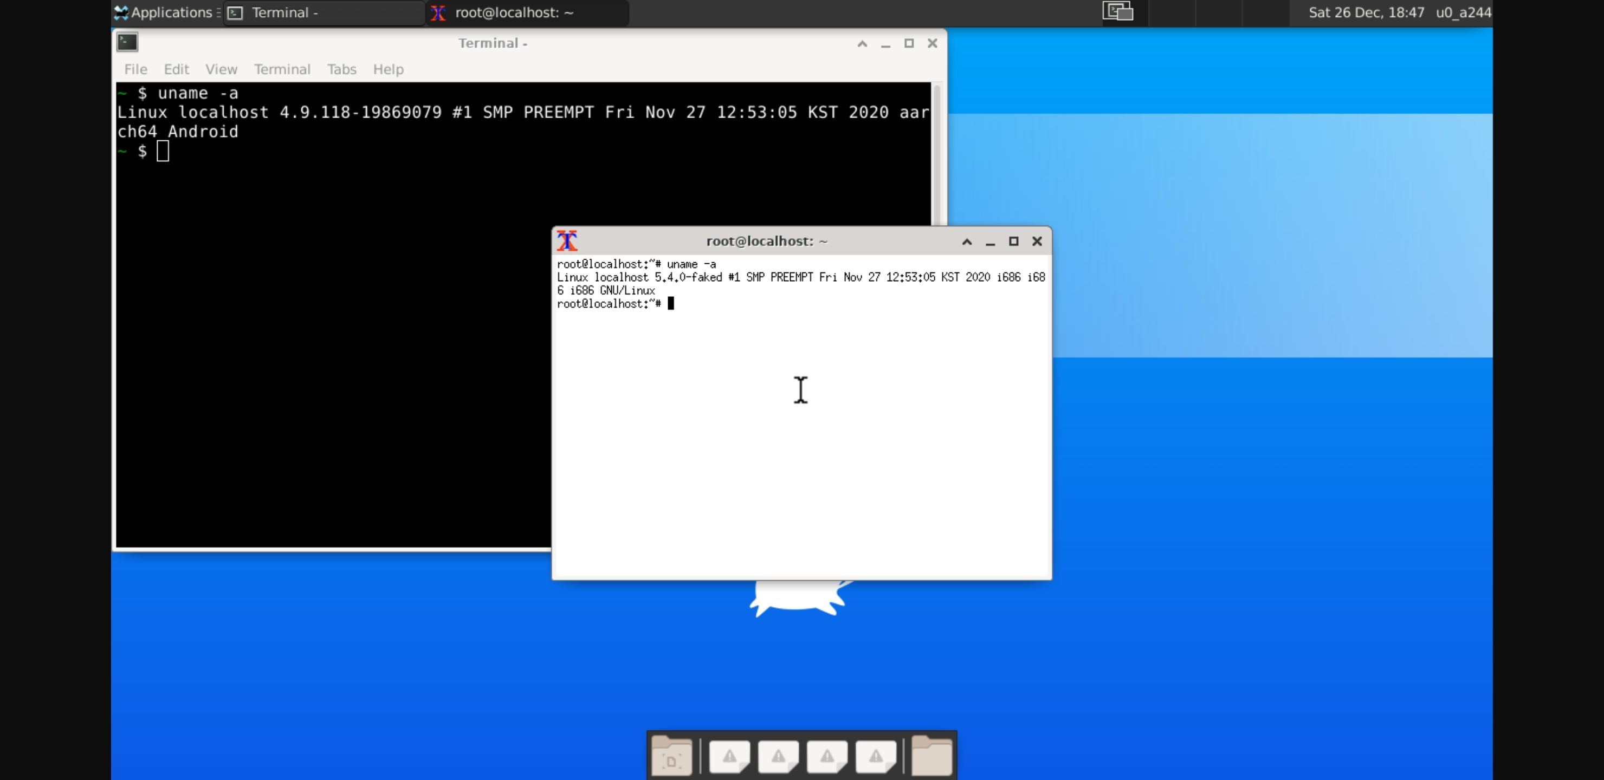Toggle maximize on the root@localhost window
This screenshot has height=780, width=1604.
(x=1014, y=242)
